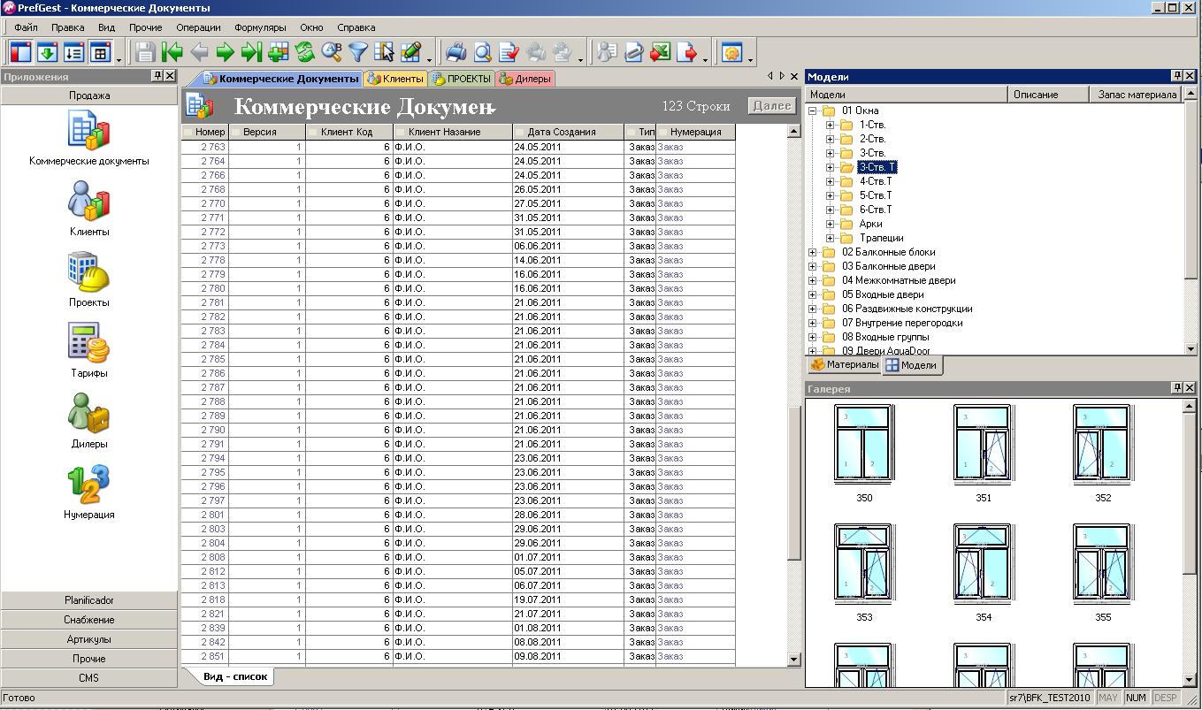The width and height of the screenshot is (1202, 710).
Task: Print using the printer toolbar icon
Action: click(x=456, y=52)
